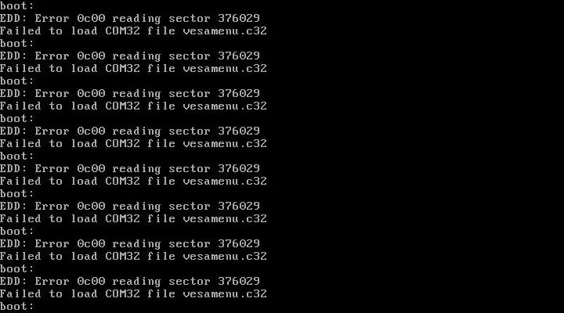Click the second EDD error line
This screenshot has width=564, height=313.
[x=130, y=56]
